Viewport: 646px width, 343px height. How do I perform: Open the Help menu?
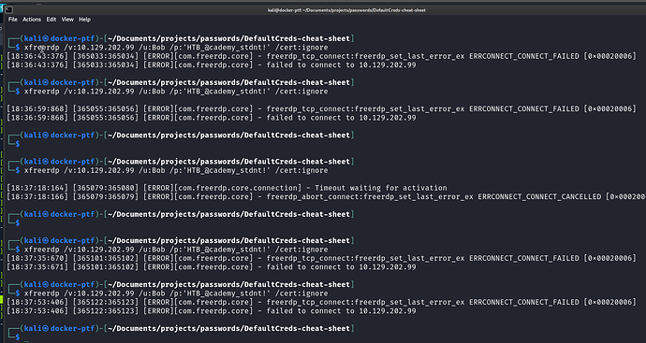[84, 20]
